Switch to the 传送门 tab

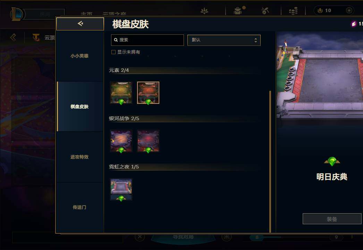(80, 207)
